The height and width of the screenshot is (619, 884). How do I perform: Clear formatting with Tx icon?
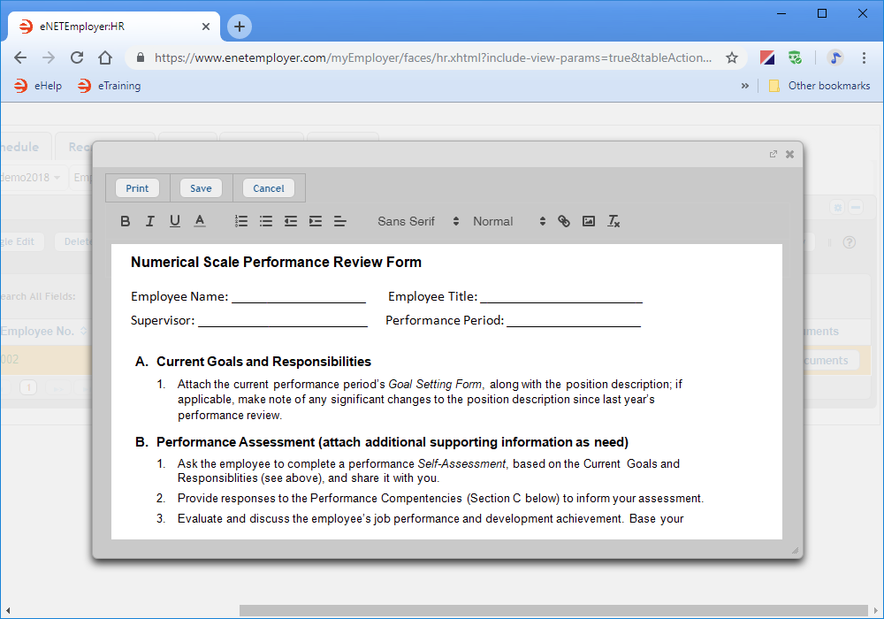click(613, 221)
